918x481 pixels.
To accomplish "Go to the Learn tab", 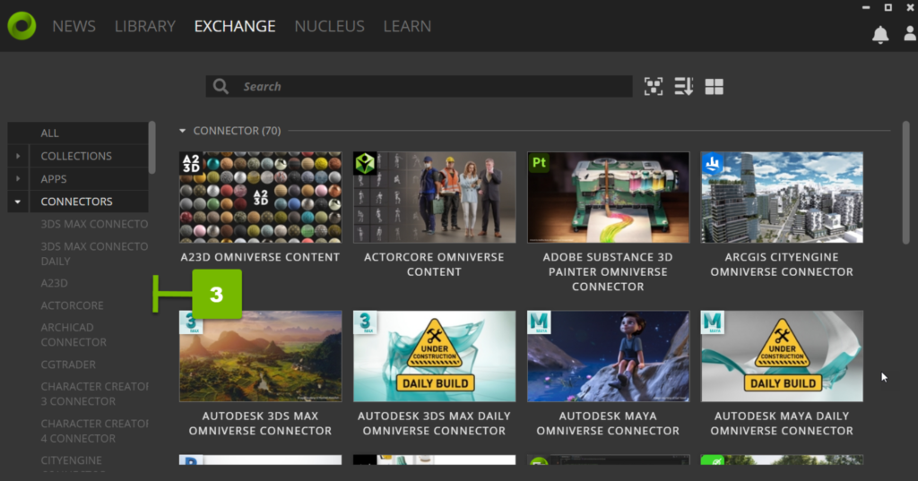I will (407, 26).
